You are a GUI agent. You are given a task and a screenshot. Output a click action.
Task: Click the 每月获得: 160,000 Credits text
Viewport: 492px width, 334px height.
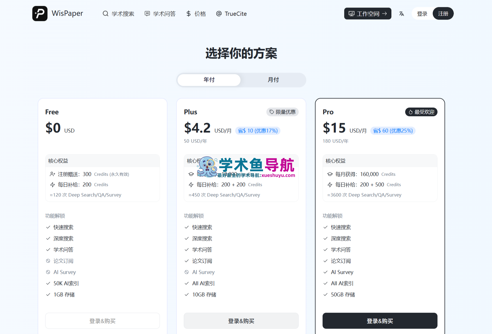coord(365,174)
